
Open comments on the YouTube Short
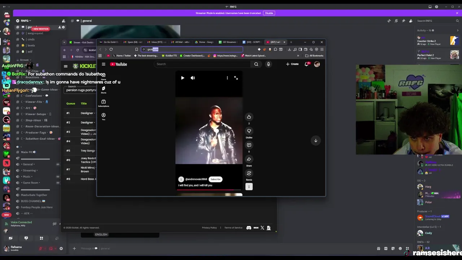click(249, 145)
